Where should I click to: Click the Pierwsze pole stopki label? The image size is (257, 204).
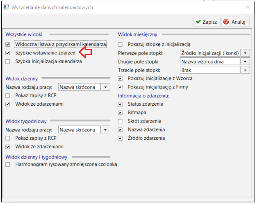141,53
